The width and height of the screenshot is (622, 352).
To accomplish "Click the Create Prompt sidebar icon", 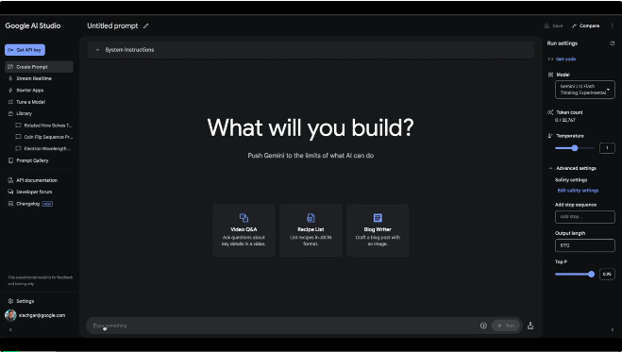I will (10, 67).
